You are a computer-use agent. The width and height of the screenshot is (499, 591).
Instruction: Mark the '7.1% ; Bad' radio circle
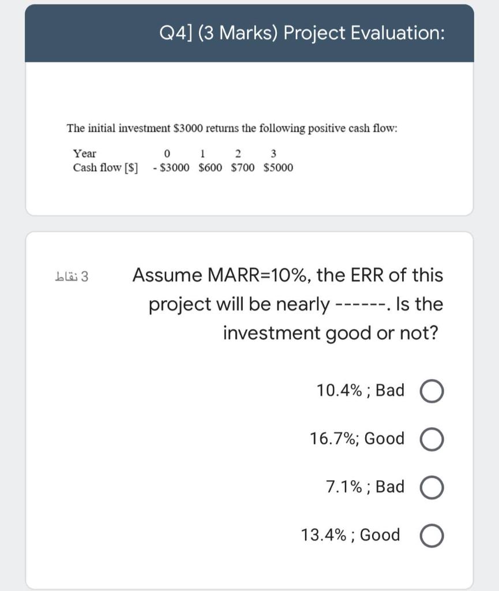(x=436, y=488)
